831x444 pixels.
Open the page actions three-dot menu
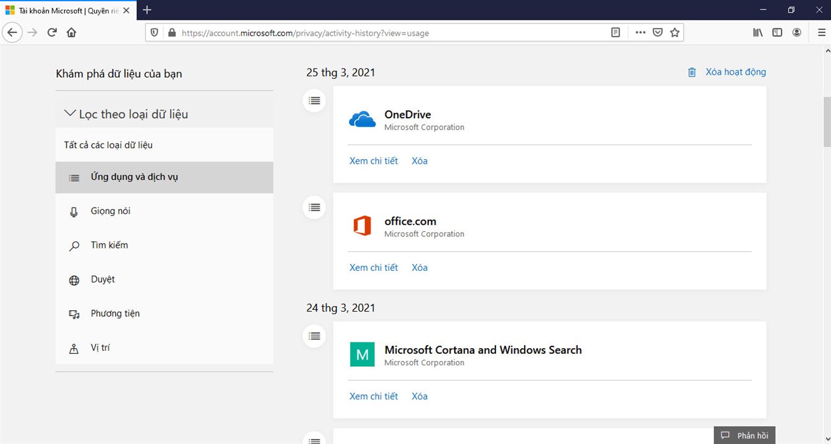(x=640, y=33)
